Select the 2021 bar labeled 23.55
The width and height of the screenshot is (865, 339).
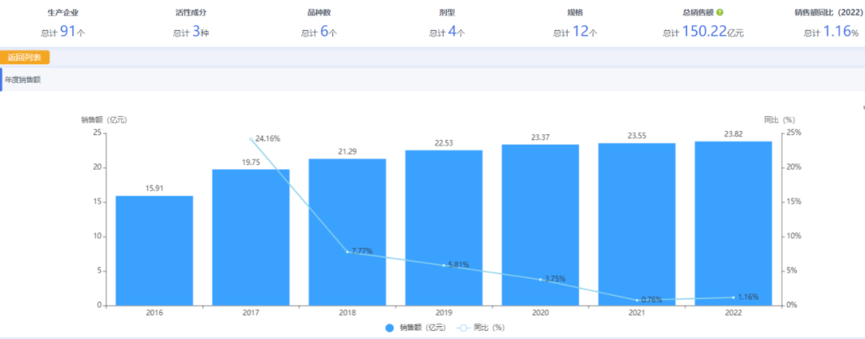(637, 224)
